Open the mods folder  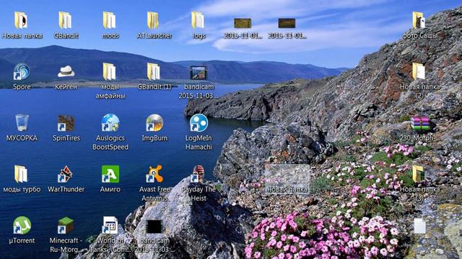[x=109, y=21]
